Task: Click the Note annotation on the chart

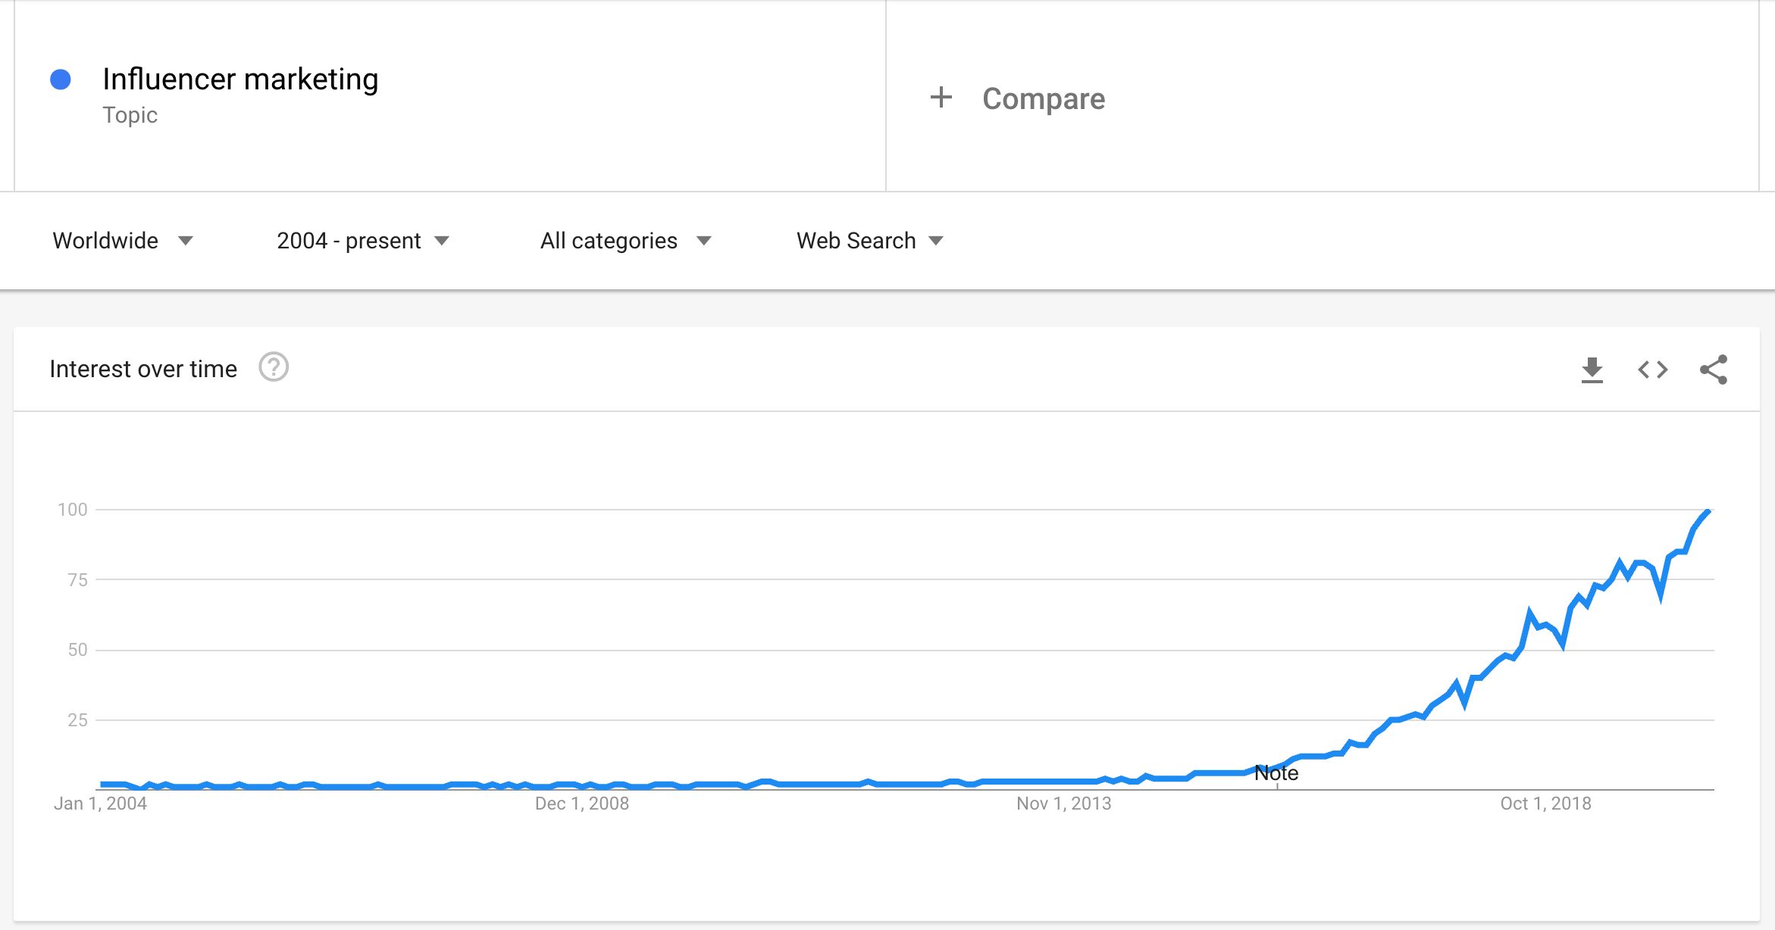Action: 1277,772
